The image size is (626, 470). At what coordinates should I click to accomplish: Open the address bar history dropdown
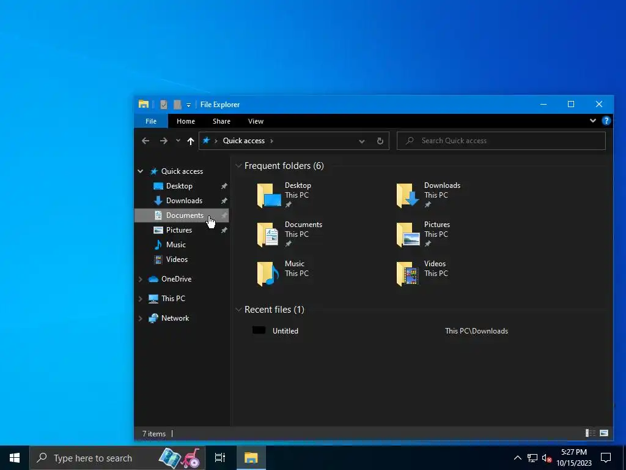click(362, 141)
